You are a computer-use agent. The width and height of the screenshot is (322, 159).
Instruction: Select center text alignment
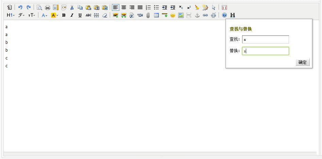[x=124, y=7]
